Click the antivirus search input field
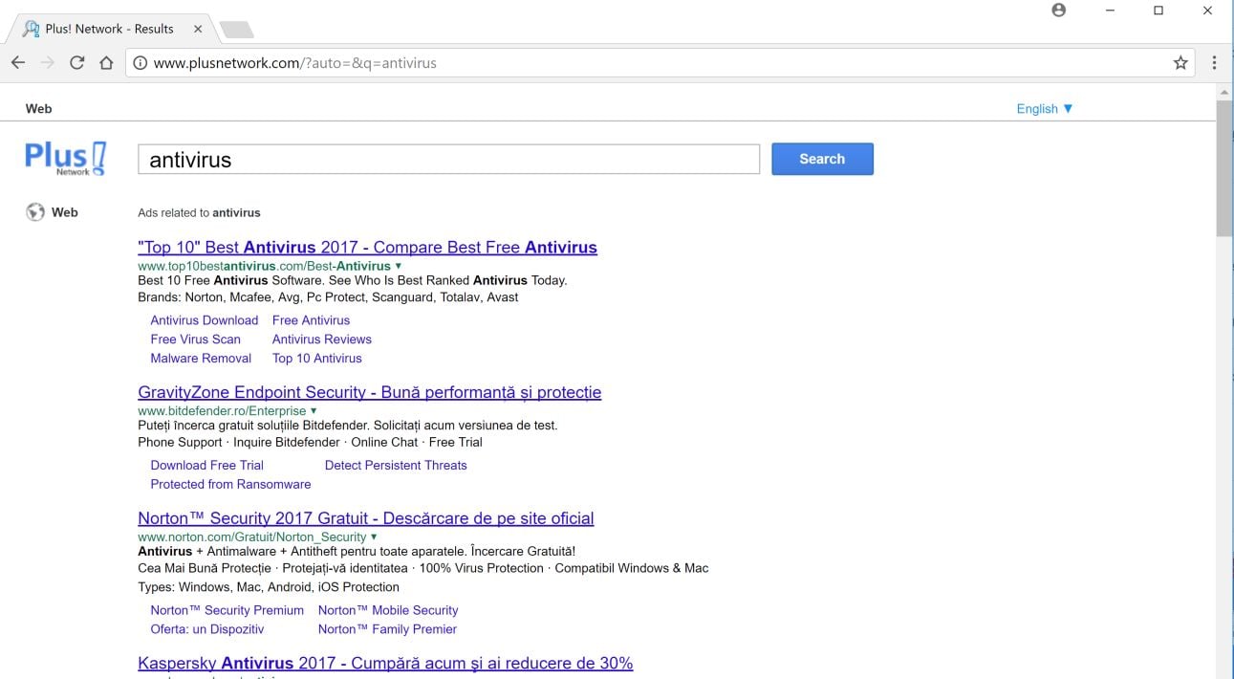This screenshot has width=1234, height=679. pyautogui.click(x=448, y=160)
